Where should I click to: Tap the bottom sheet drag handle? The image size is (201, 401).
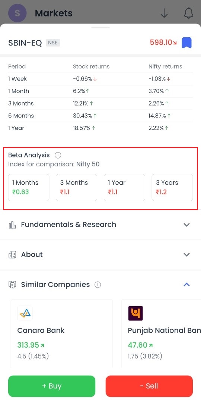[100, 27]
